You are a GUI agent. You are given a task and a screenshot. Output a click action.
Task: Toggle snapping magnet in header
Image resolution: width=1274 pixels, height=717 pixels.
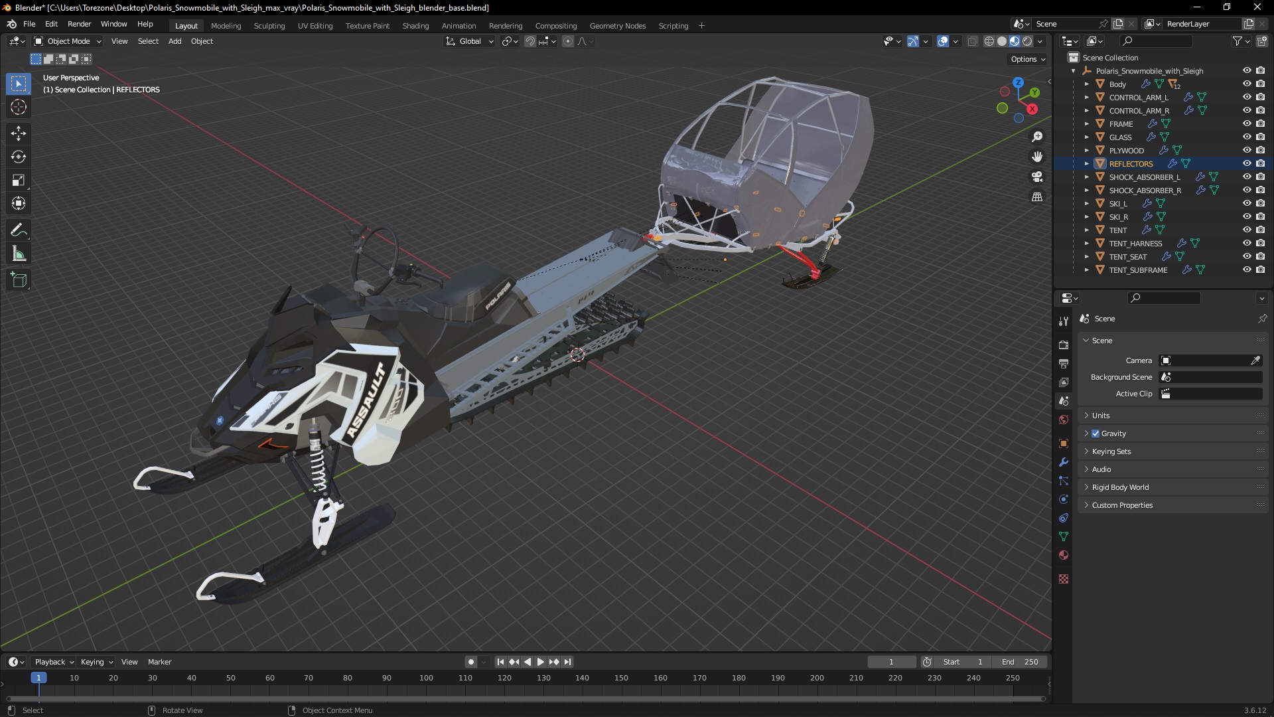click(530, 41)
